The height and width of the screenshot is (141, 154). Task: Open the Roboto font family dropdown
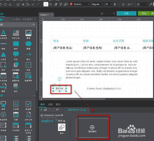(x=80, y=4)
